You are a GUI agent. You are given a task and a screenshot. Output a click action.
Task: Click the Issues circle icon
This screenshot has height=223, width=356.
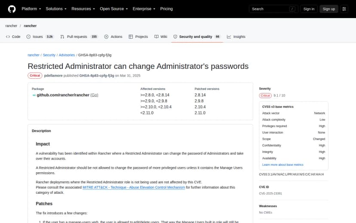click(28, 37)
